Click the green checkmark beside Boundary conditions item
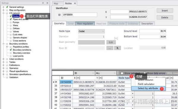178x109 pixels. tap(11, 50)
